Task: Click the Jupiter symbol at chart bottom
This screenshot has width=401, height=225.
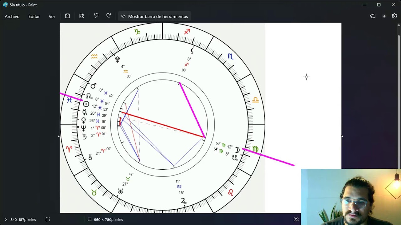Action: tap(183, 201)
